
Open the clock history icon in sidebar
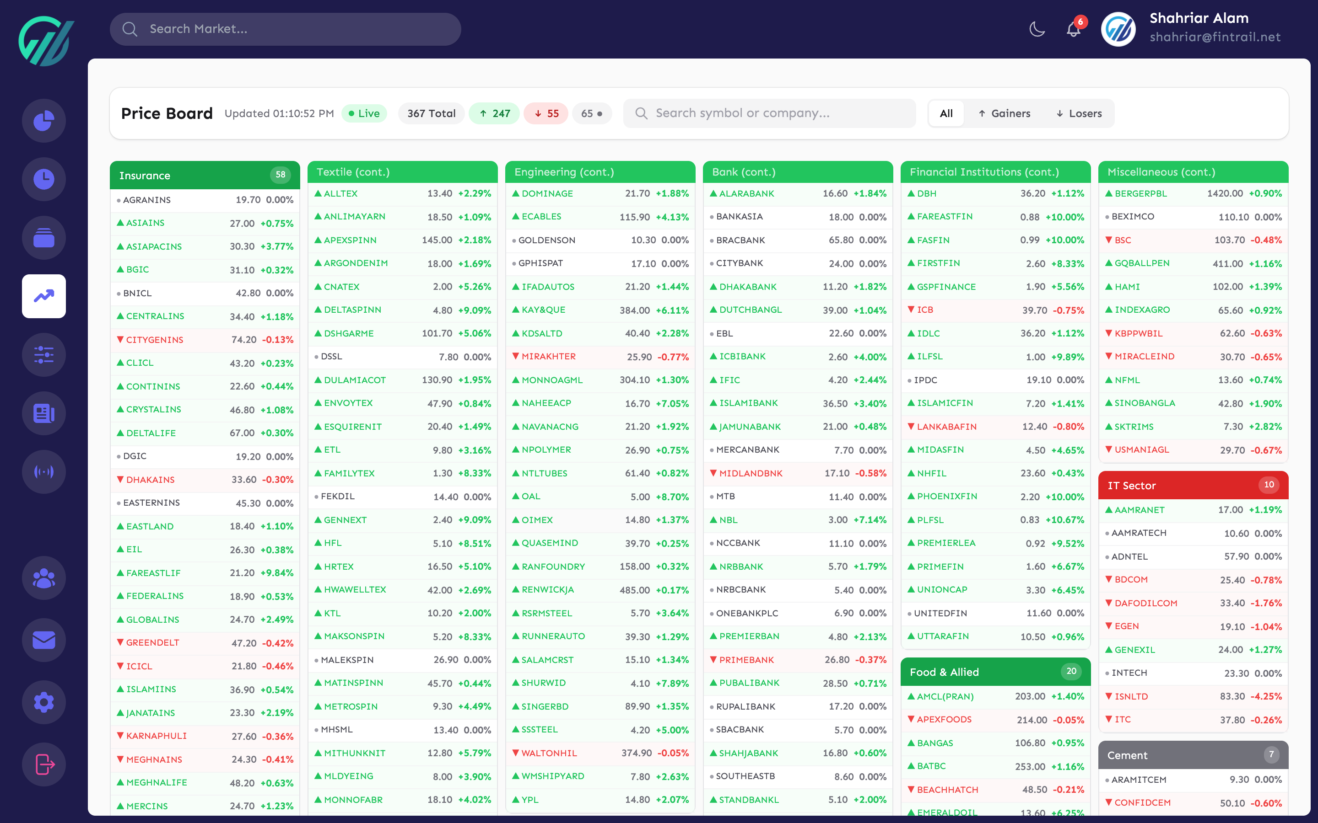pos(43,178)
